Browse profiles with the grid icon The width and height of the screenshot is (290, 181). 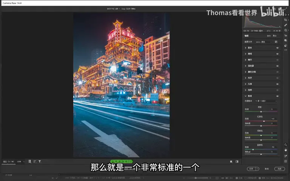coord(276,42)
